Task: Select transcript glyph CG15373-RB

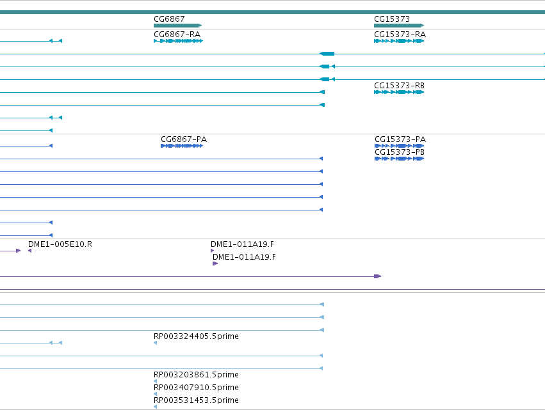Action: 399,92
